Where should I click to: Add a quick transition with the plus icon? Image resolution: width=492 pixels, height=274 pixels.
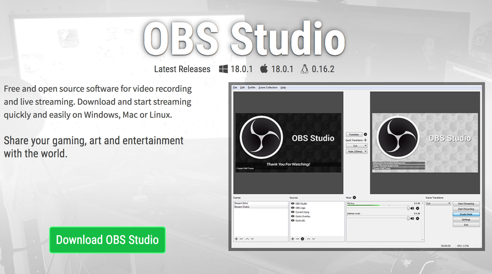pos(365,140)
